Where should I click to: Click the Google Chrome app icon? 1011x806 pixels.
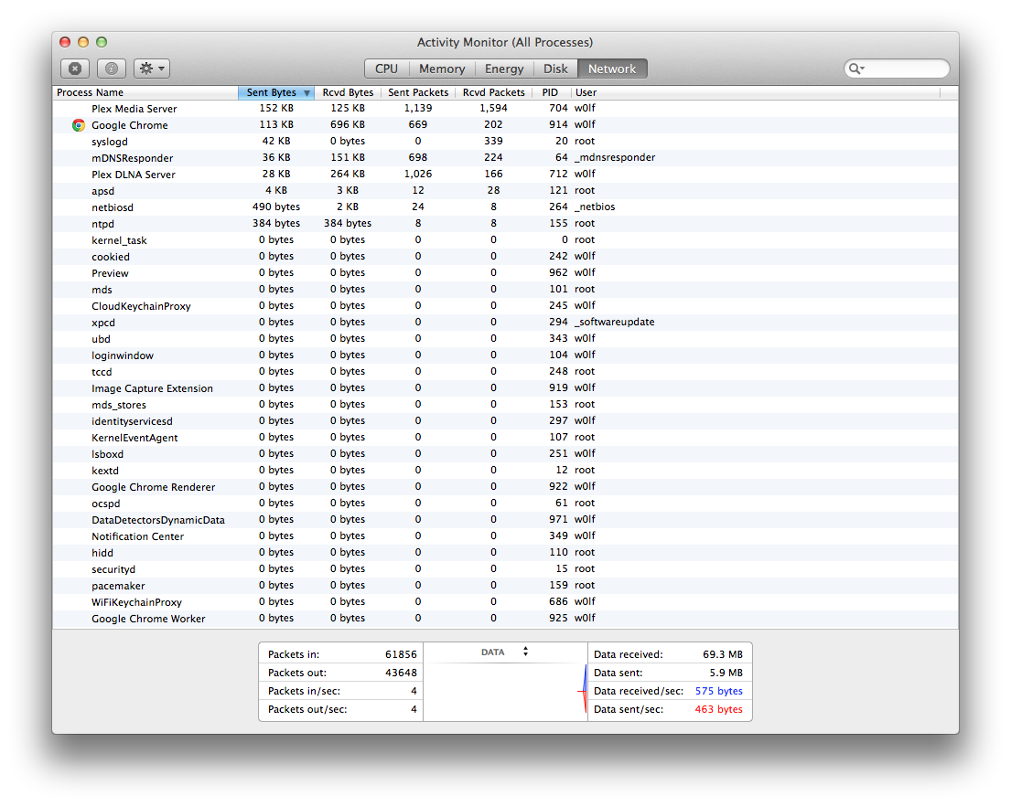79,125
